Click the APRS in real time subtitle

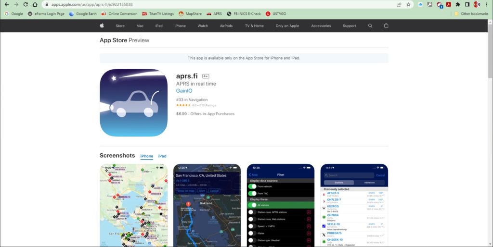(x=196, y=84)
